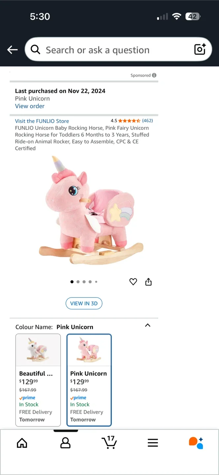Viewport: 219px width, 475px height.
Task: Click the back arrow to return
Action: (x=12, y=49)
